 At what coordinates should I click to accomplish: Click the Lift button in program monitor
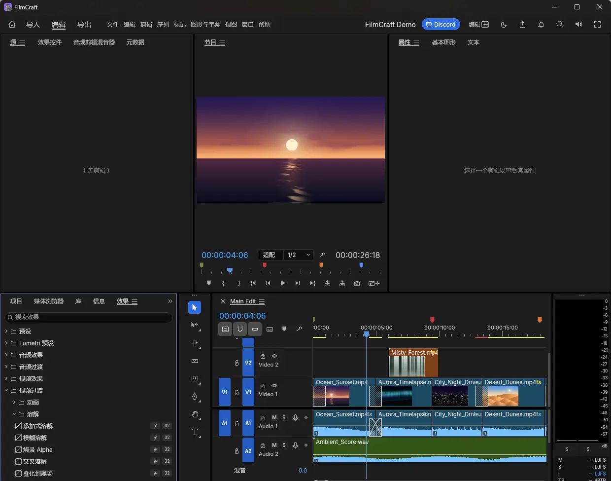327,283
